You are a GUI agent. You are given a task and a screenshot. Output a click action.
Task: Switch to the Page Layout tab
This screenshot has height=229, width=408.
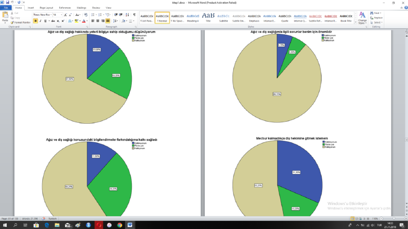pos(46,8)
